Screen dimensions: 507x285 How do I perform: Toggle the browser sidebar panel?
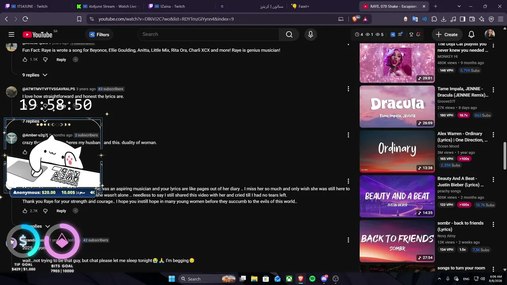pos(463,19)
